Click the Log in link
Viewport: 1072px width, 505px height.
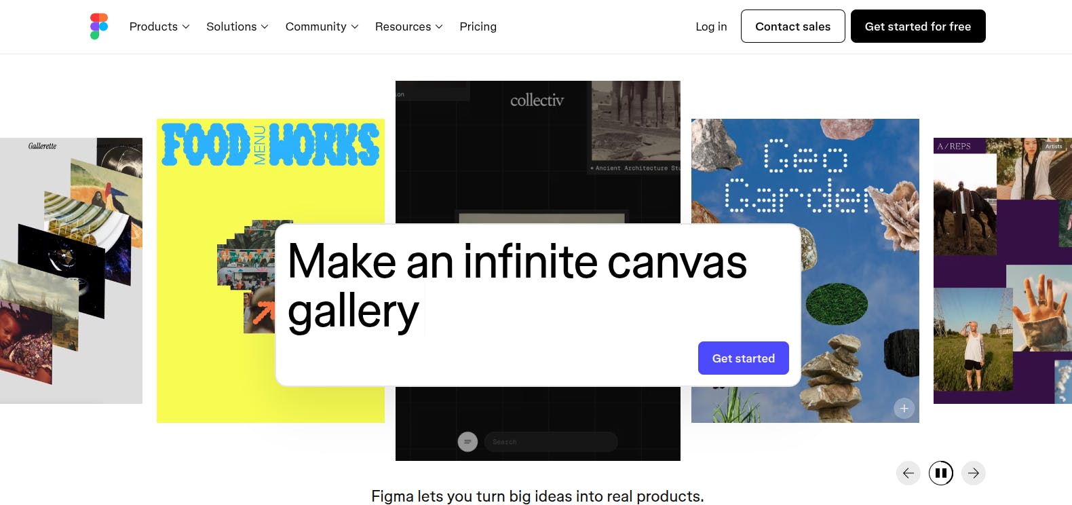pyautogui.click(x=711, y=26)
